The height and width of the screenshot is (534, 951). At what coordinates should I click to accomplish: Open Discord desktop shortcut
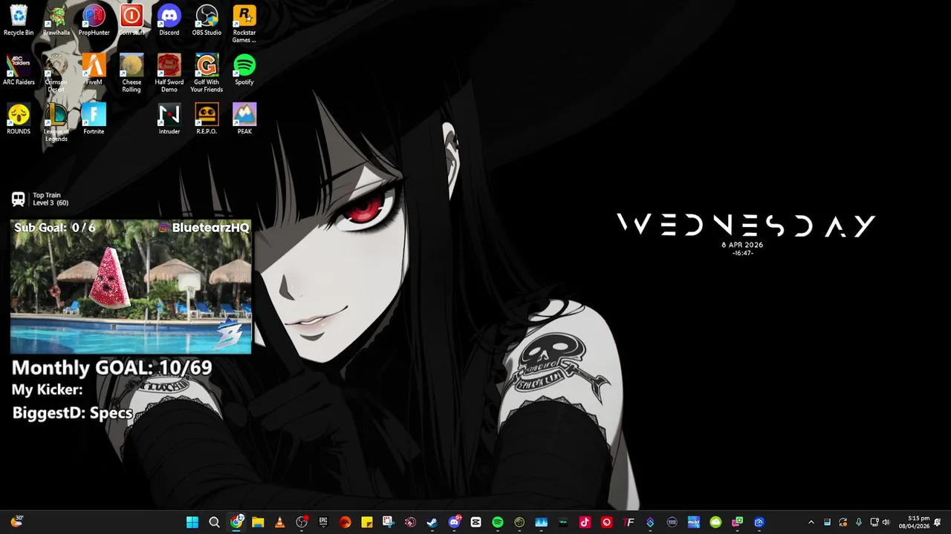pyautogui.click(x=169, y=20)
